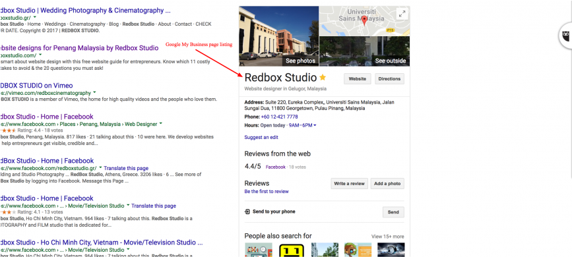Open the Hootsuite owl extension icon
The image size is (572, 257).
tap(566, 36)
